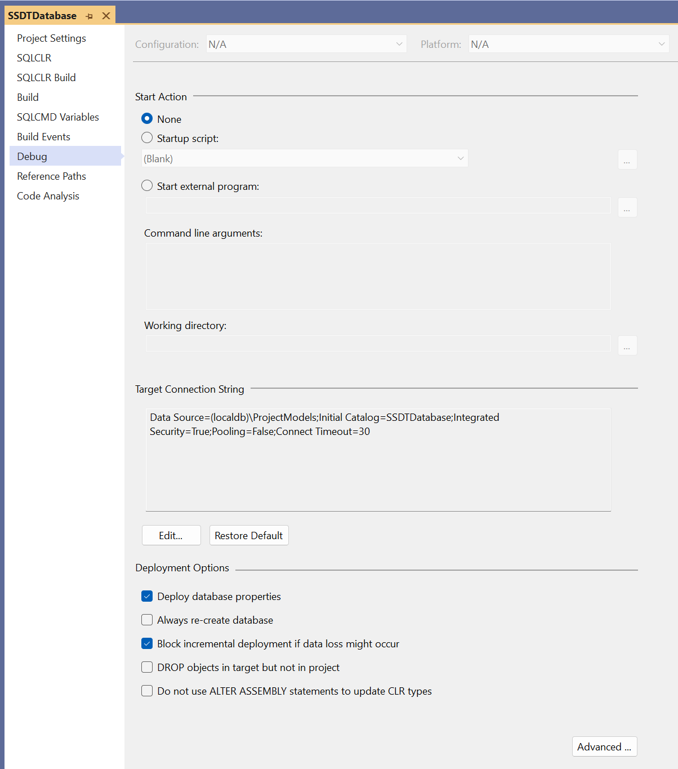
Task: Browse for the external program
Action: (627, 207)
